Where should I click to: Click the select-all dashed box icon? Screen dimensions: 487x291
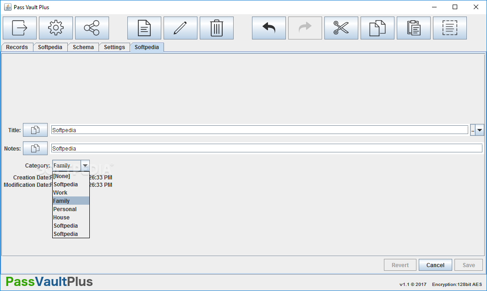[x=450, y=28]
